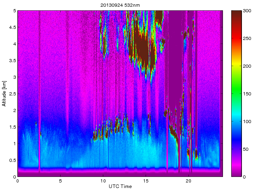The height and width of the screenshot is (190, 253).
Task: Click the 10 tick label on UTC Time axis
Action: (103, 181)
